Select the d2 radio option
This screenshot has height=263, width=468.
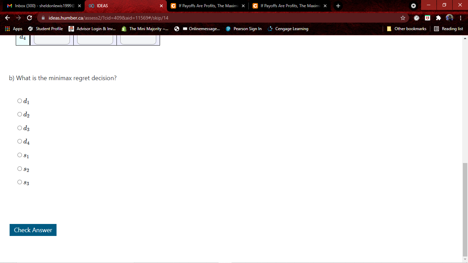pyautogui.click(x=20, y=114)
